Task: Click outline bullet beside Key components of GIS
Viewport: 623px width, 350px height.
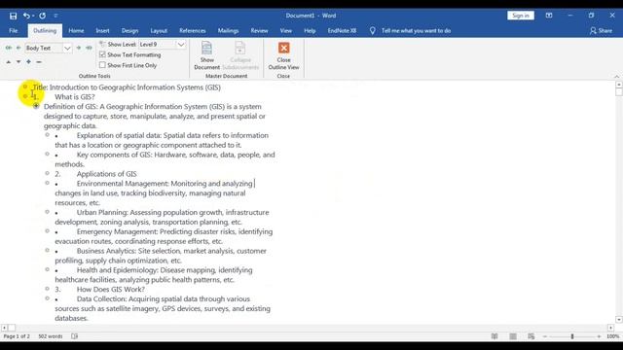Action: (47, 154)
